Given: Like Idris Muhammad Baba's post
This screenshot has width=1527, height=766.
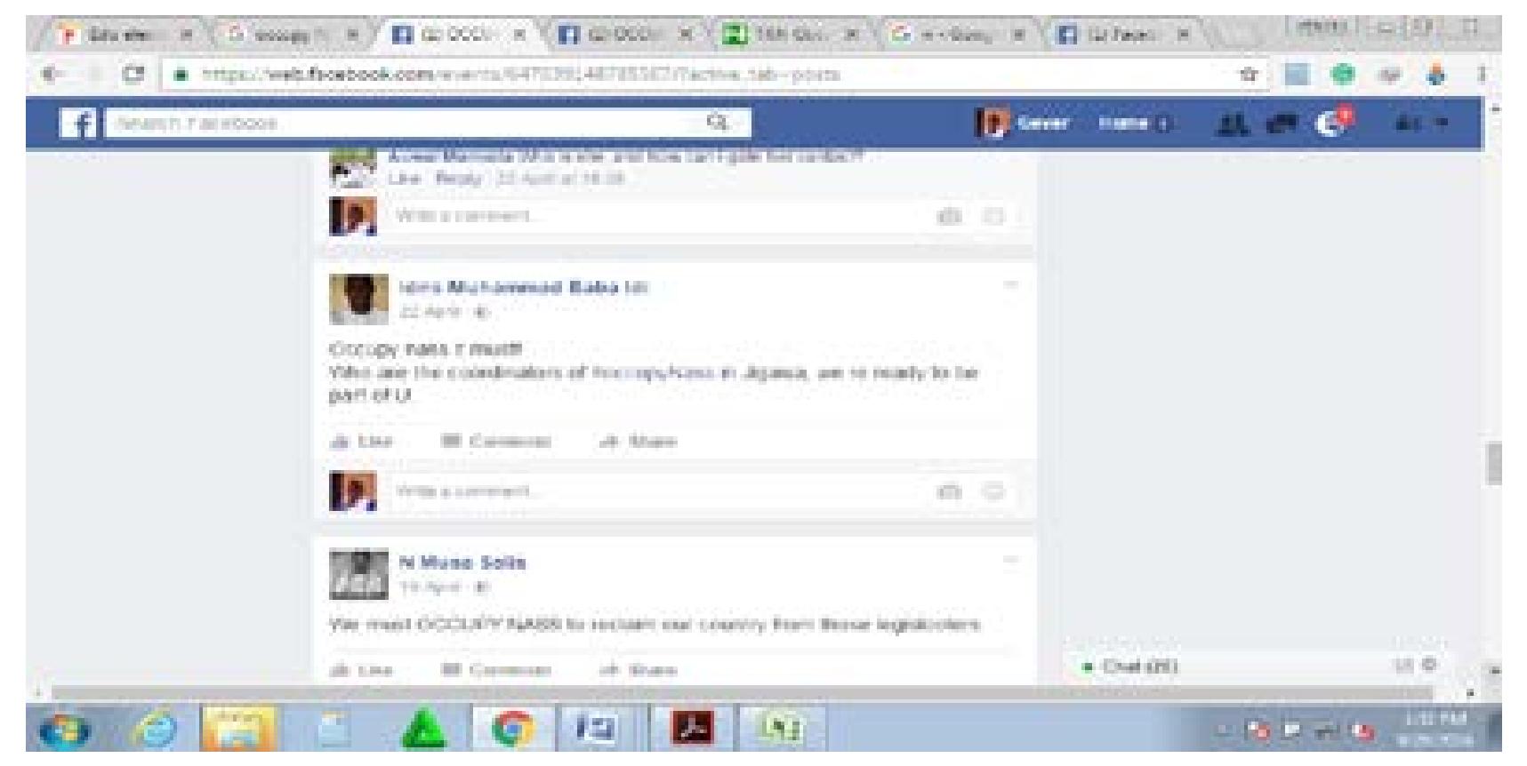Looking at the screenshot, I should [x=362, y=442].
